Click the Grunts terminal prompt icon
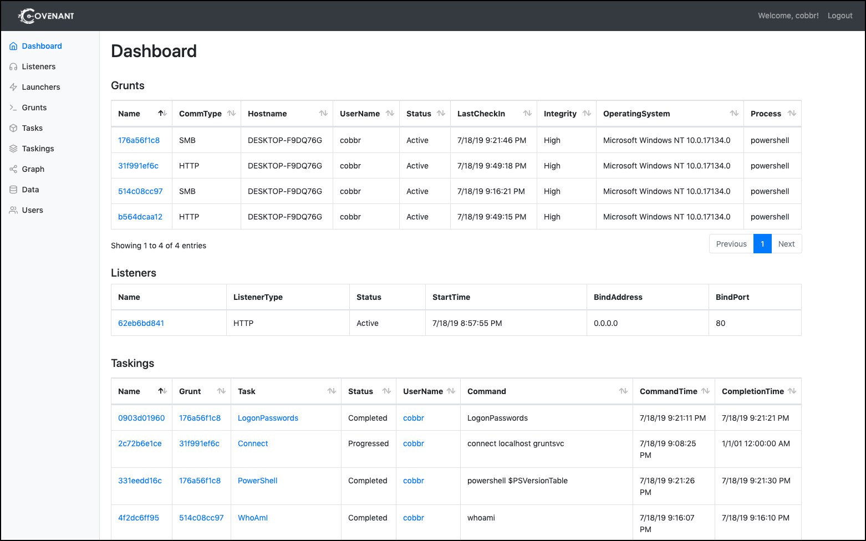Viewport: 866px width, 541px height. [x=13, y=108]
